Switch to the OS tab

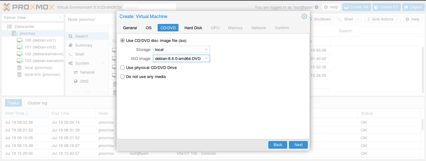(149, 28)
